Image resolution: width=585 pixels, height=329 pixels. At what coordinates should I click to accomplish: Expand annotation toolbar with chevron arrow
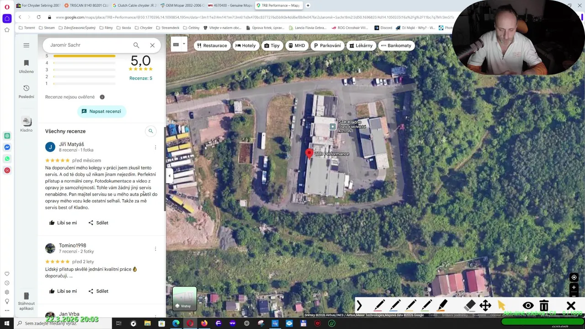tap(359, 305)
